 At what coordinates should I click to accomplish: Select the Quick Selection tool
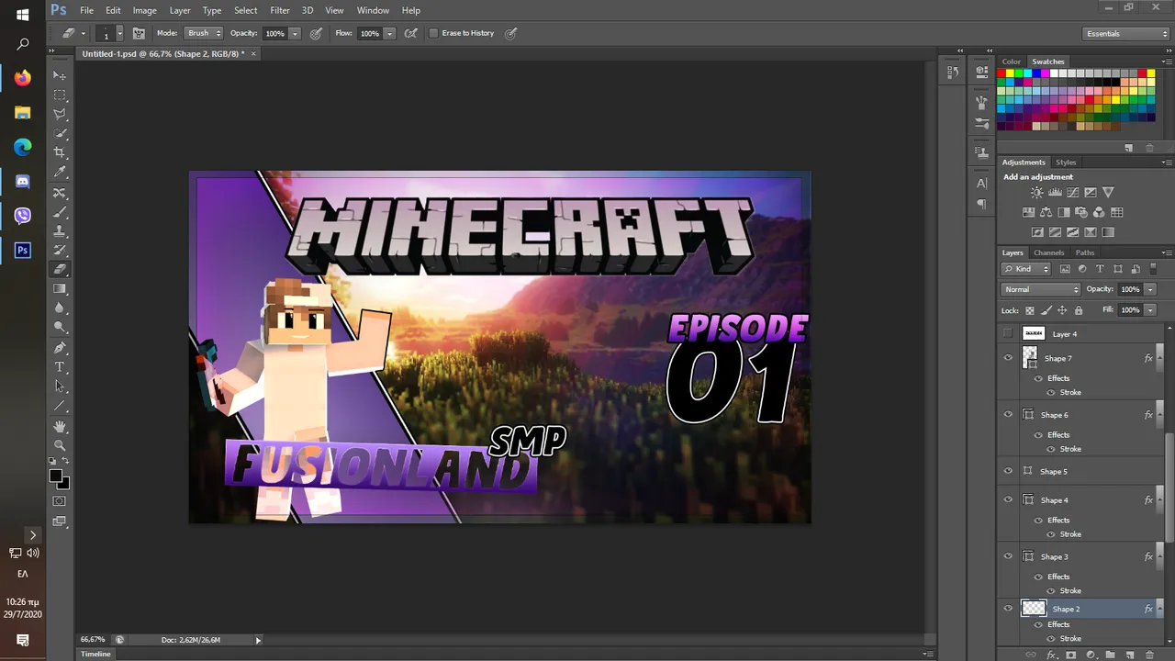(60, 133)
